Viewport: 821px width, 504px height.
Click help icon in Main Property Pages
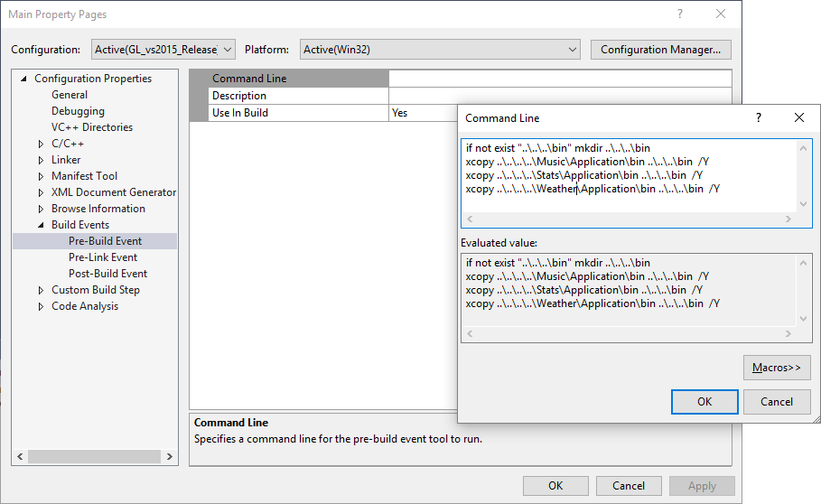coord(679,14)
